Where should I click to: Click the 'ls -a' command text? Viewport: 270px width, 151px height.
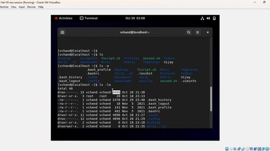click(x=104, y=66)
